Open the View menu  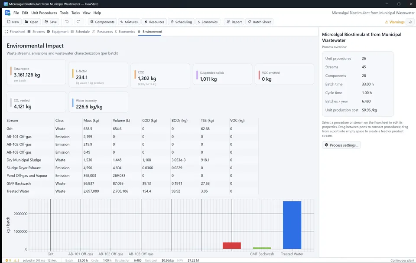87,13
